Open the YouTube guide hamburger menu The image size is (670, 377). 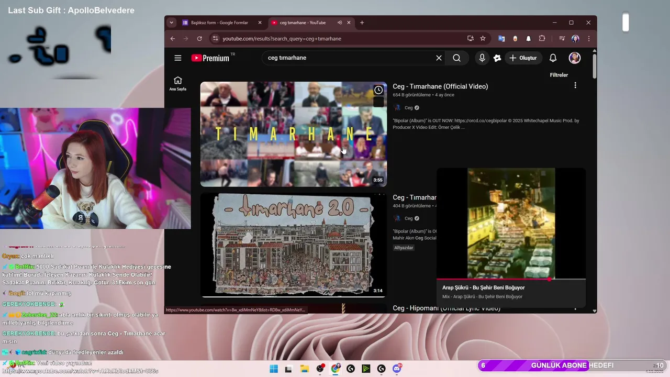(178, 58)
